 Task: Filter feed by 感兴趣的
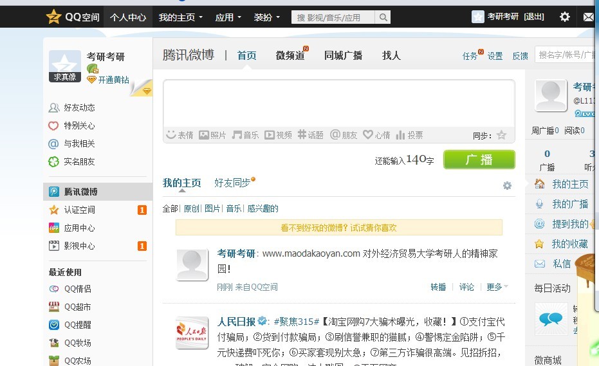click(263, 208)
